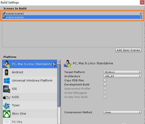Image resolution: width=145 pixels, height=124 pixels.
Task: Click the Xbox One logo icon
Action: tap(7, 114)
